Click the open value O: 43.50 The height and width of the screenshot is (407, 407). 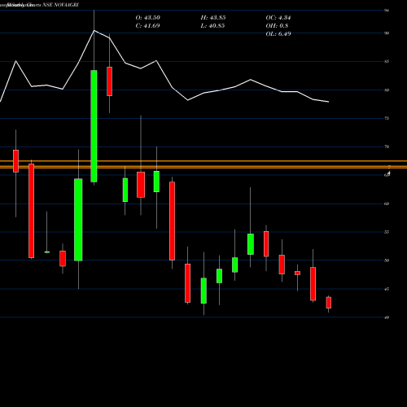(148, 18)
